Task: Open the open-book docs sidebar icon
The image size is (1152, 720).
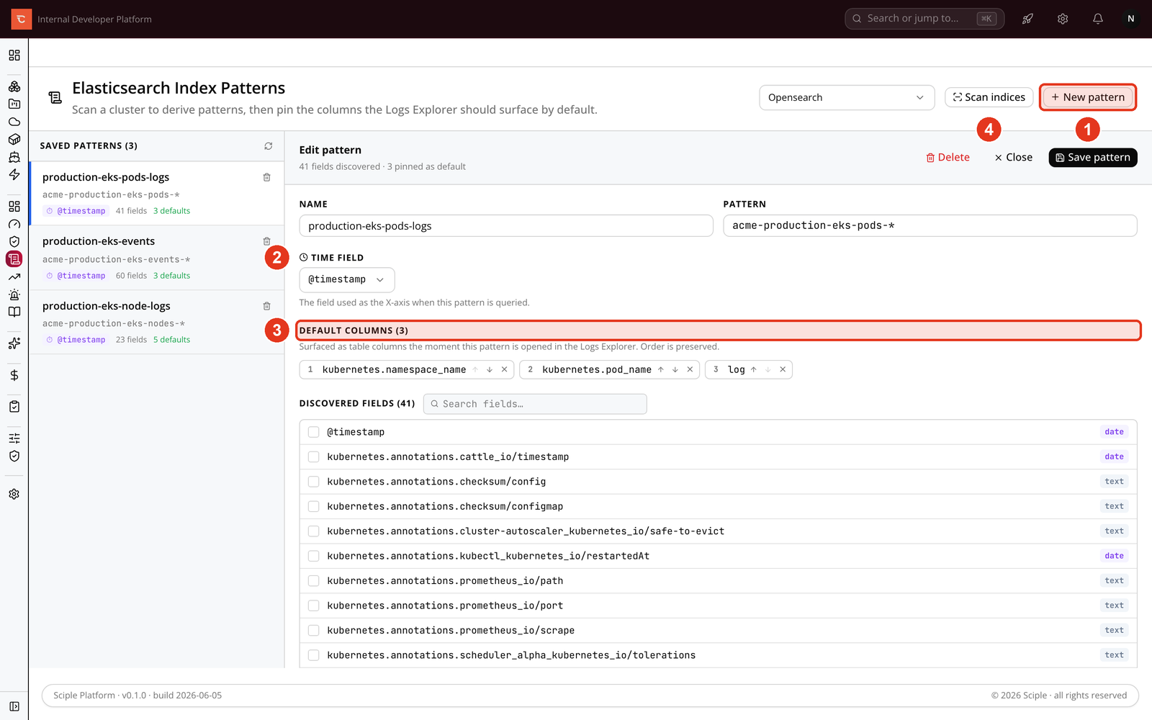Action: pos(14,312)
